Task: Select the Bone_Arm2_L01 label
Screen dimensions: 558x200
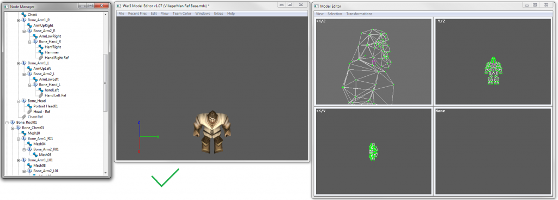Action: point(46,171)
